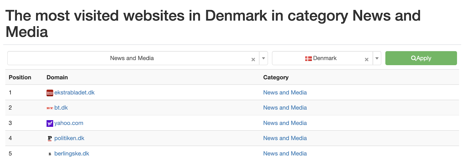Expand the category dropdown arrow
The height and width of the screenshot is (166, 463).
point(263,59)
